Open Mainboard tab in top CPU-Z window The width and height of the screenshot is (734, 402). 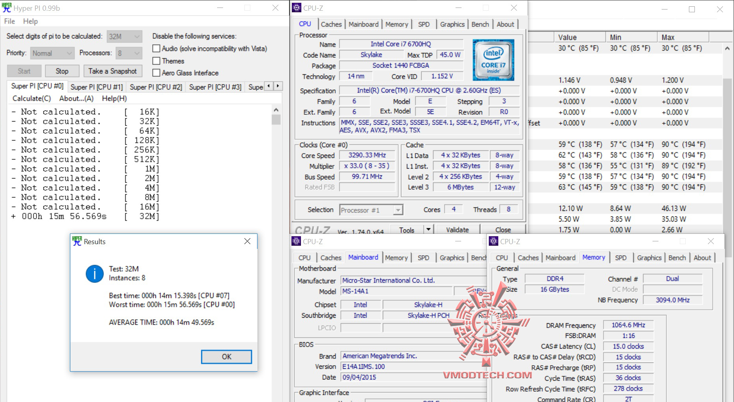point(363,25)
